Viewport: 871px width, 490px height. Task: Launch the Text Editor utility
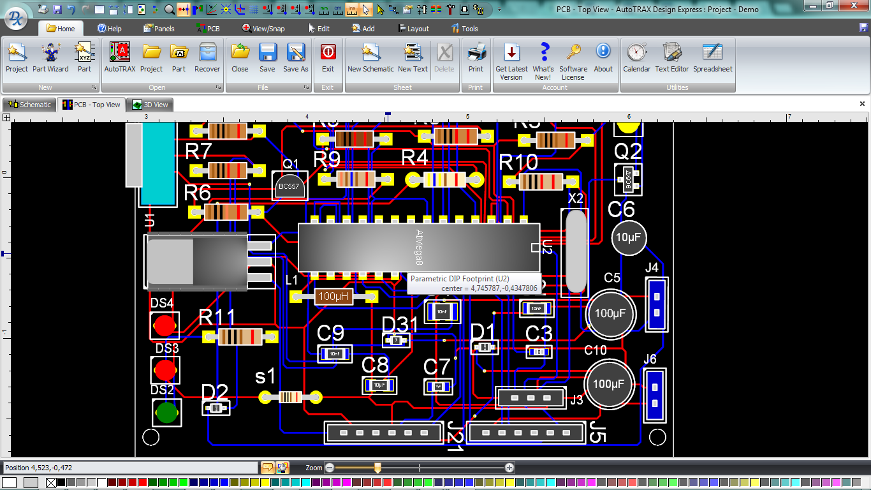672,58
